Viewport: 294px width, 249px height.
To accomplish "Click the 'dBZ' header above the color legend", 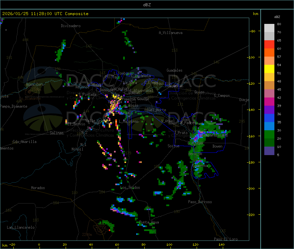I will pyautogui.click(x=277, y=17).
